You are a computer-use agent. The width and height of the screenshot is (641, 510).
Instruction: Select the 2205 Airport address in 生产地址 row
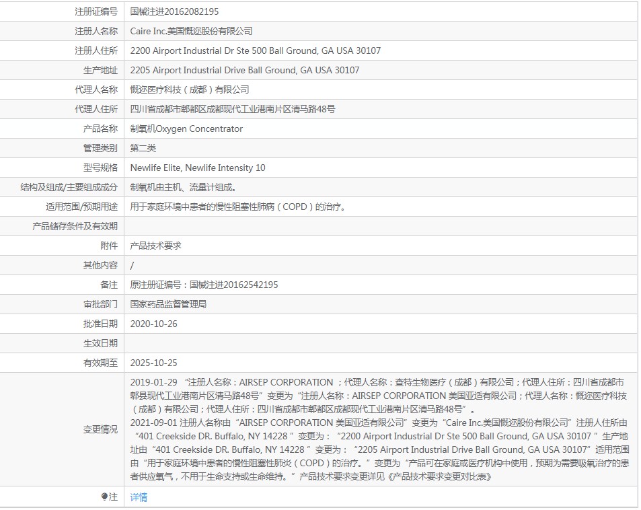click(x=245, y=71)
